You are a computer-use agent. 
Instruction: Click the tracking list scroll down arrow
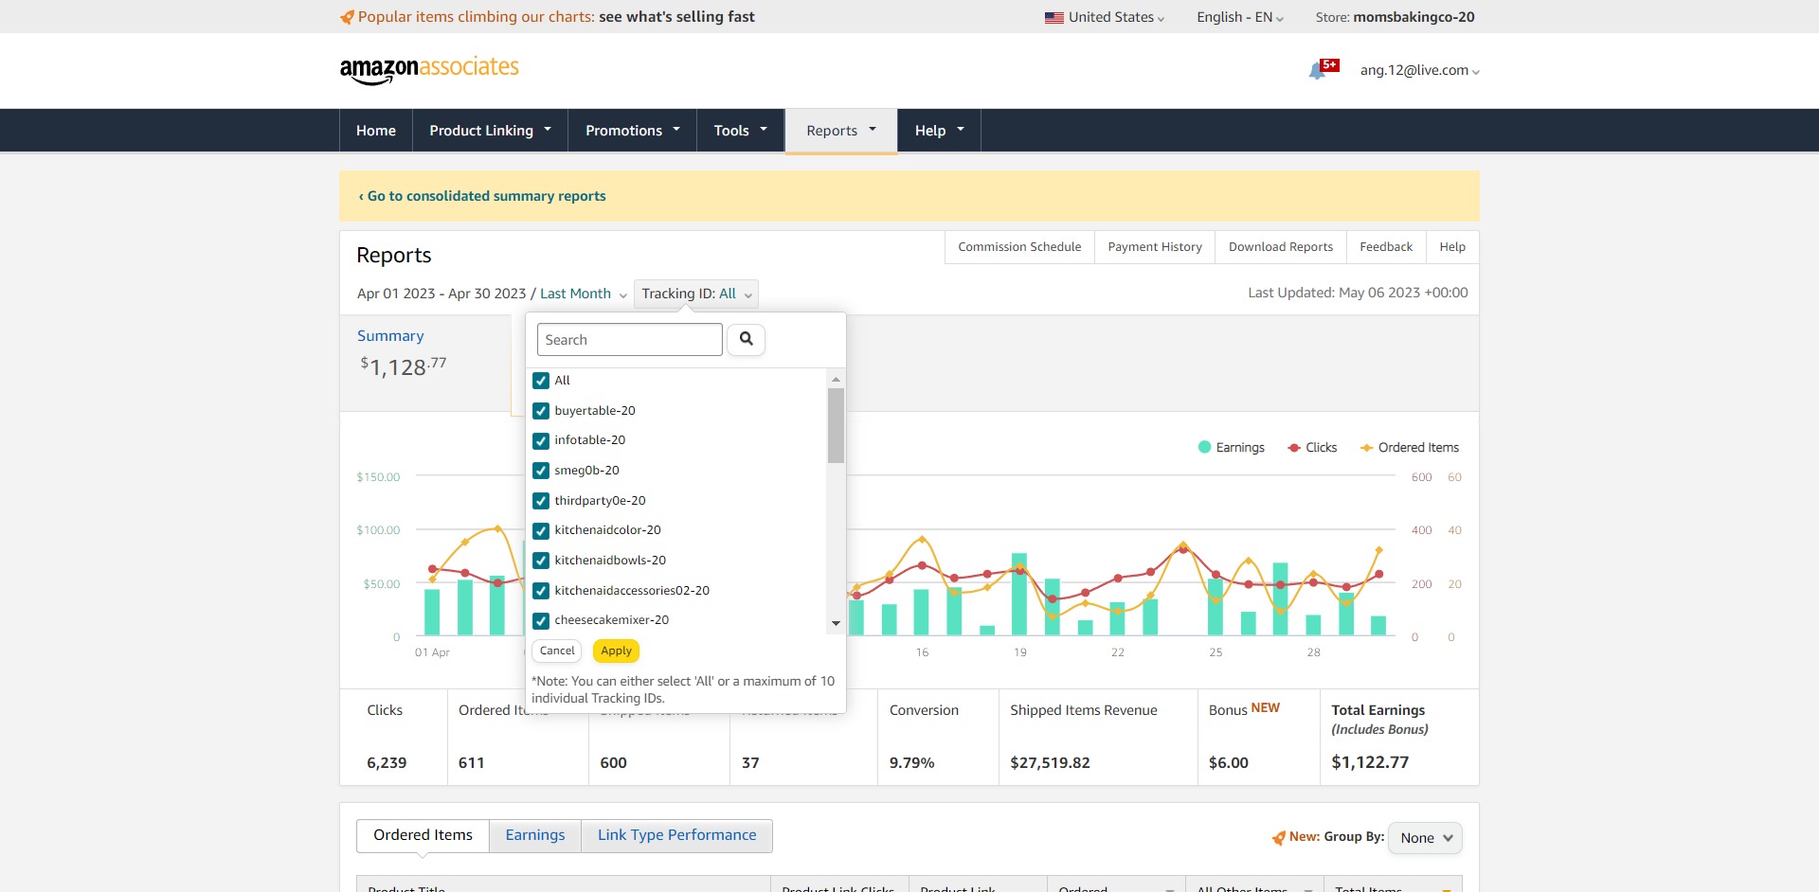pyautogui.click(x=836, y=623)
